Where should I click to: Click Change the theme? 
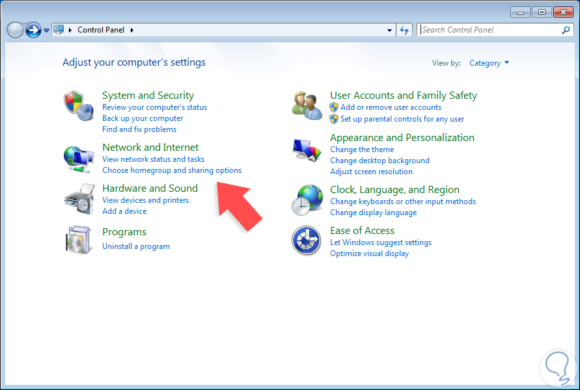pos(362,149)
